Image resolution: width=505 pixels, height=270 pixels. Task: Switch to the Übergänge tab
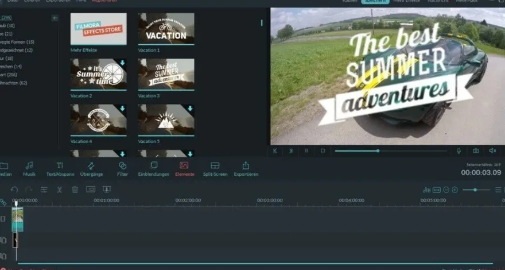pyautogui.click(x=91, y=169)
